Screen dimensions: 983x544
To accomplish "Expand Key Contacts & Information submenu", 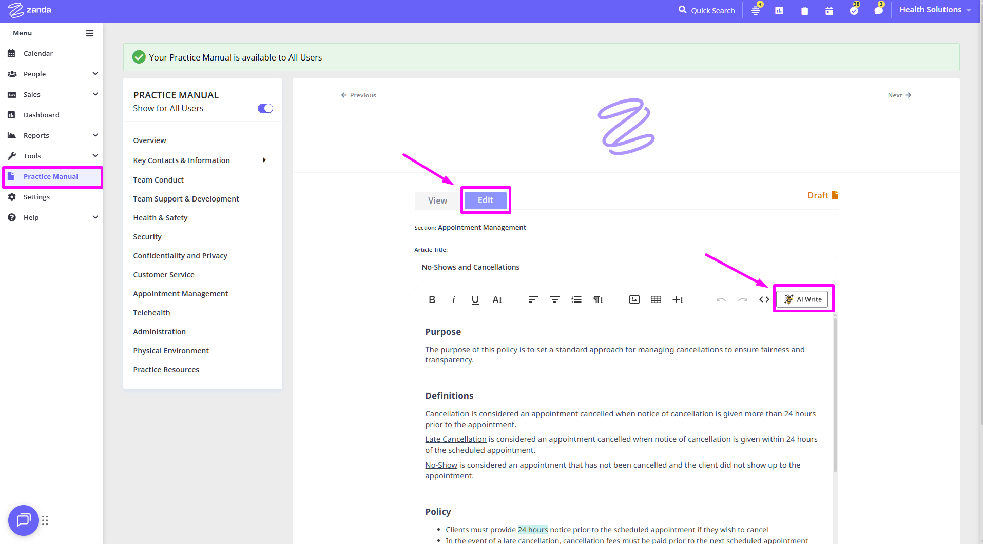I will click(264, 160).
